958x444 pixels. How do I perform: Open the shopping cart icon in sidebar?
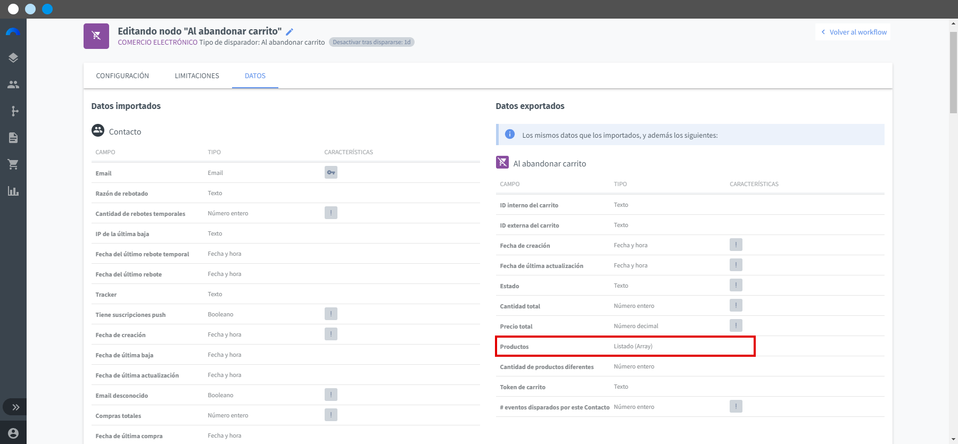(13, 164)
